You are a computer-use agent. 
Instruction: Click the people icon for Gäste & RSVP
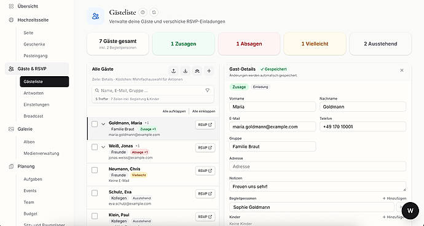[x=11, y=69]
